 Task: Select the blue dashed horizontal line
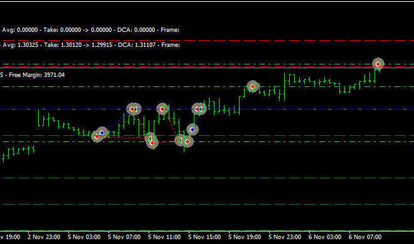pyautogui.click(x=207, y=109)
